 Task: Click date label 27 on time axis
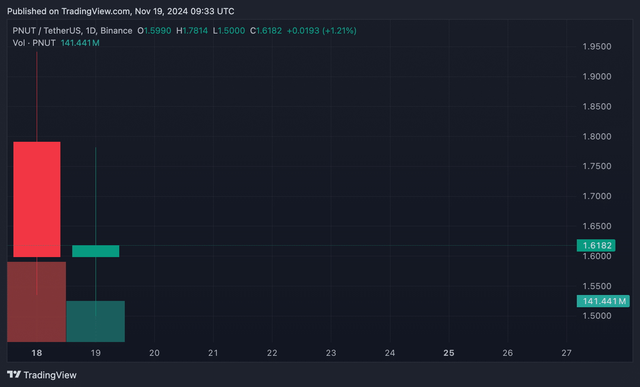[x=567, y=353]
